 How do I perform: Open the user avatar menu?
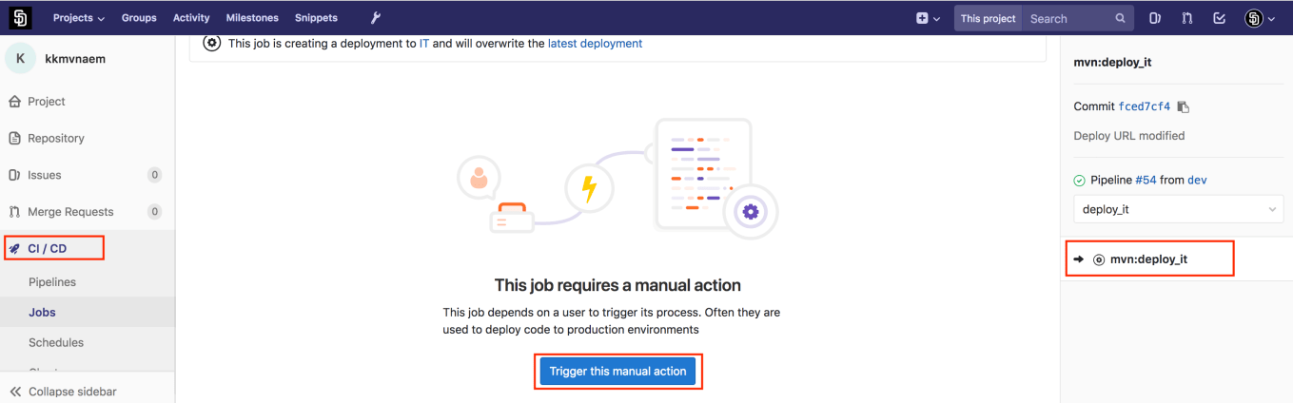[x=1260, y=18]
